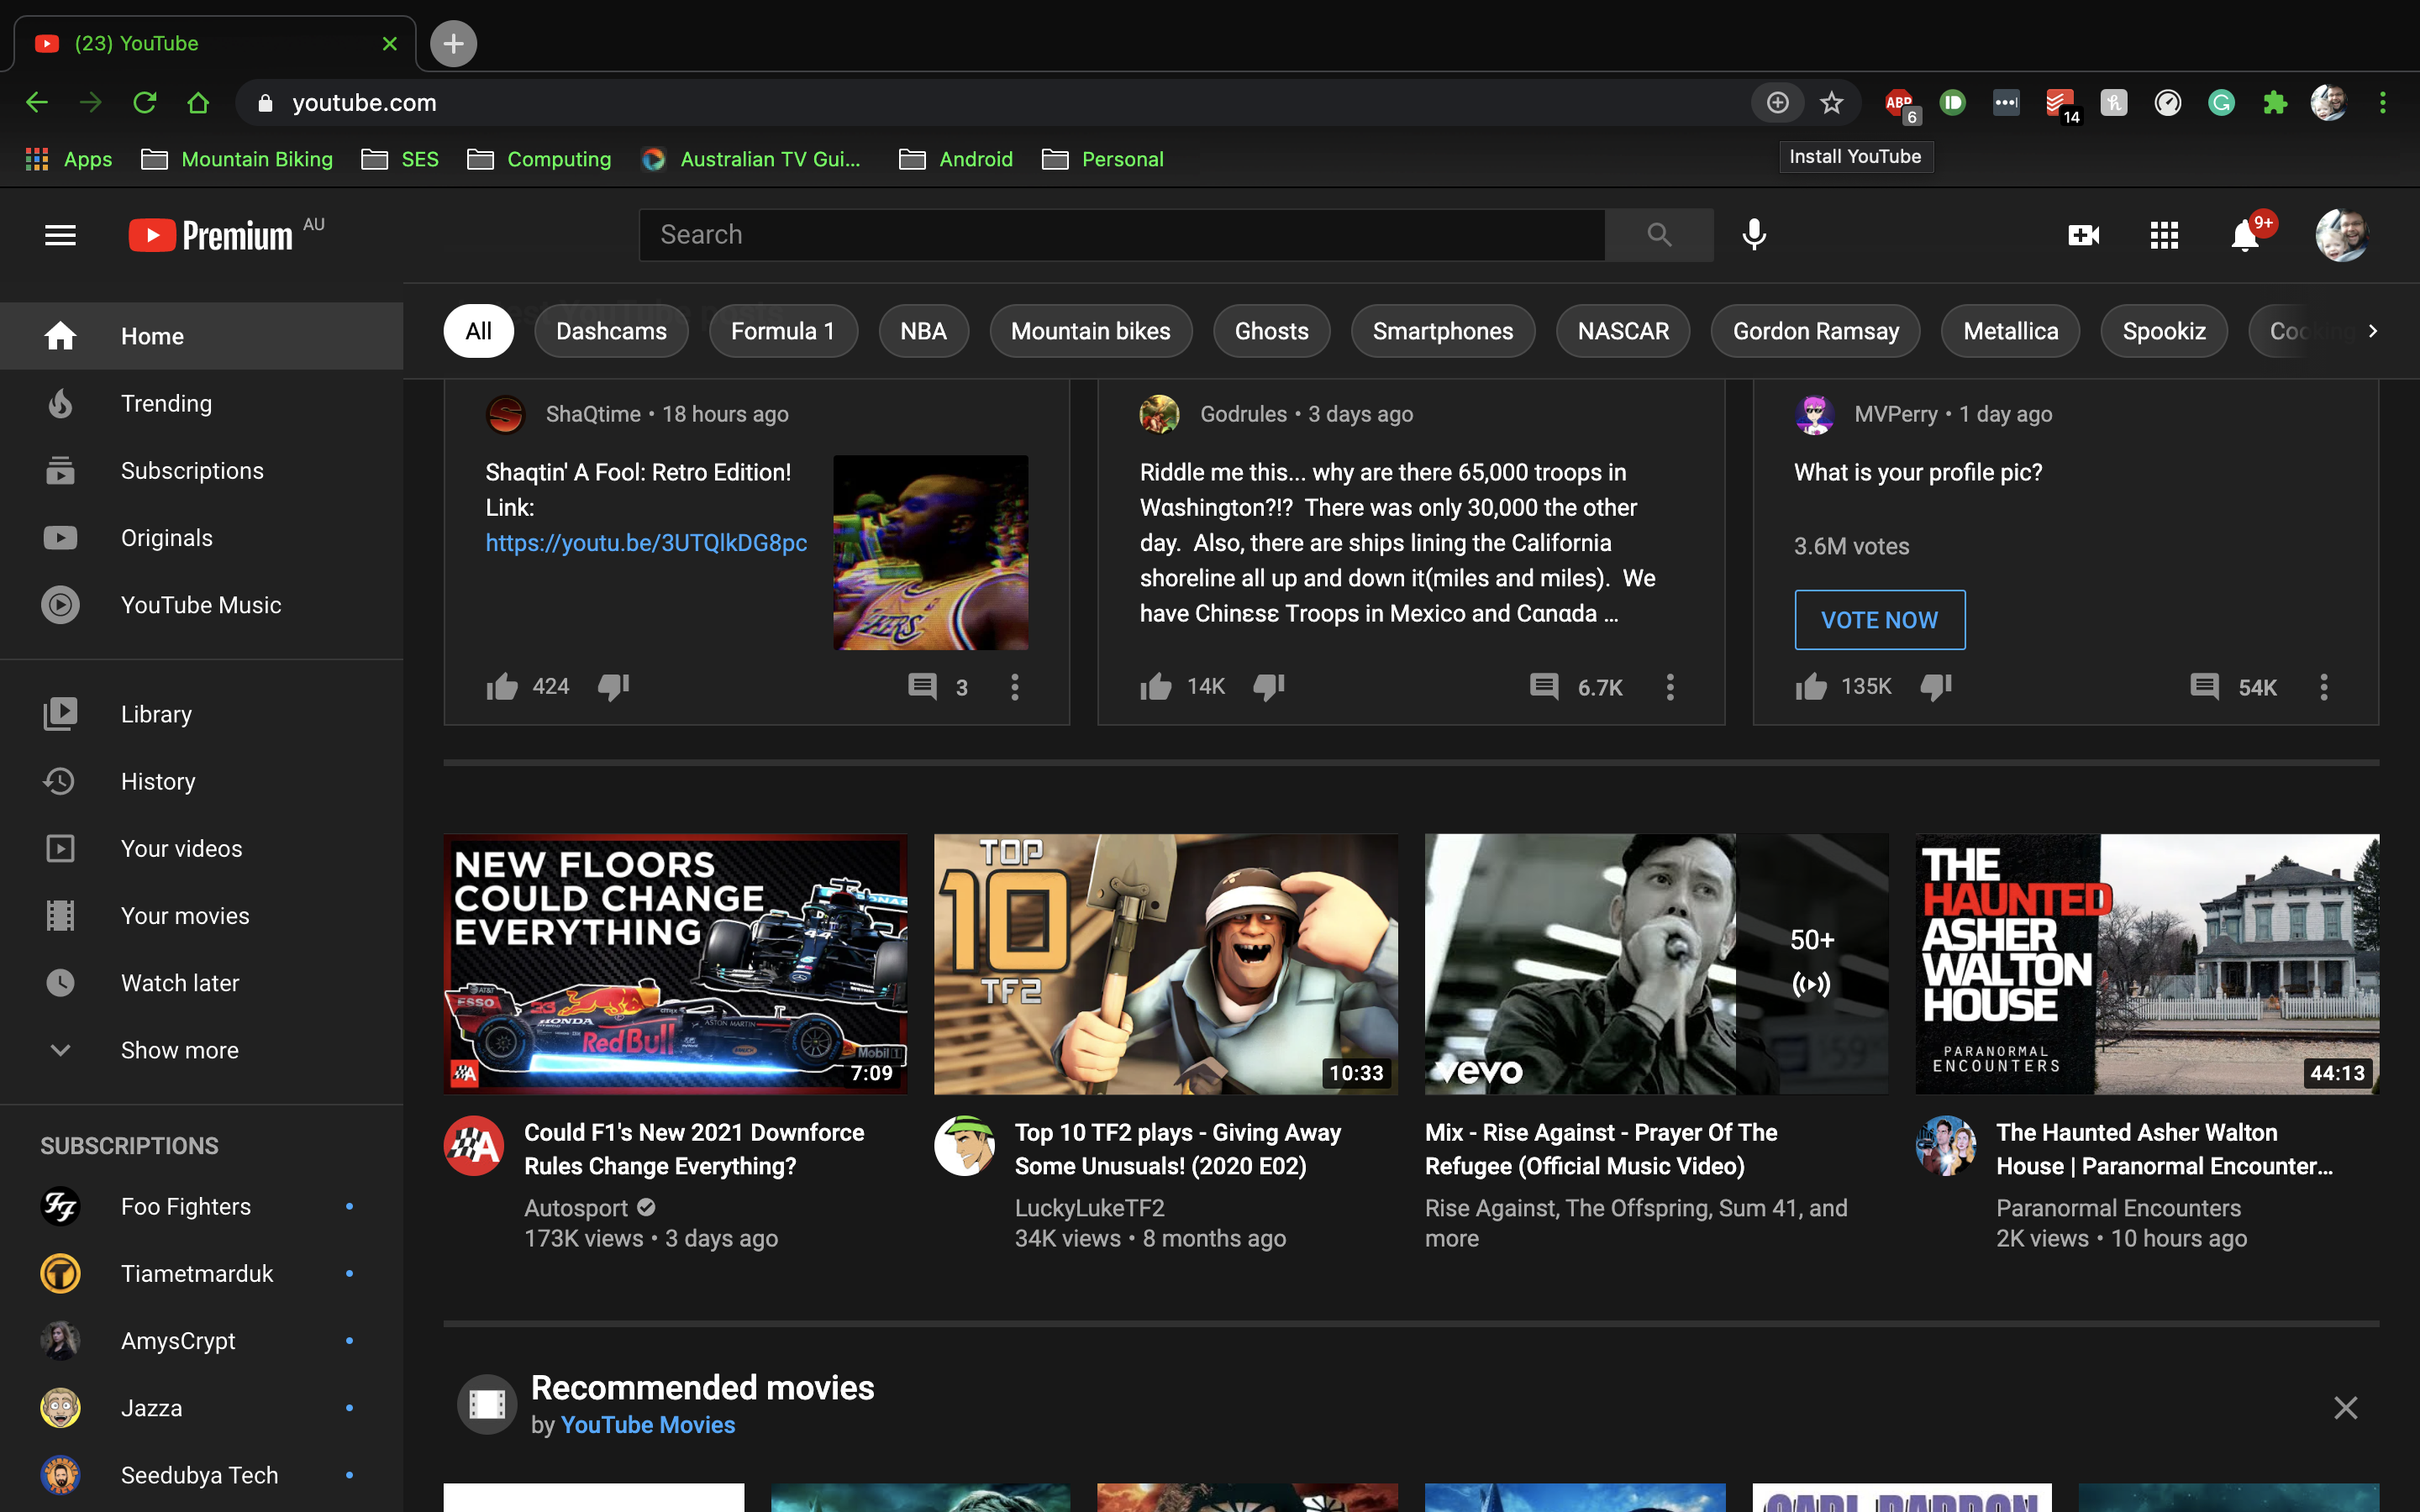2420x1512 pixels.
Task: Open Subscriptions in sidebar
Action: click(x=201, y=470)
